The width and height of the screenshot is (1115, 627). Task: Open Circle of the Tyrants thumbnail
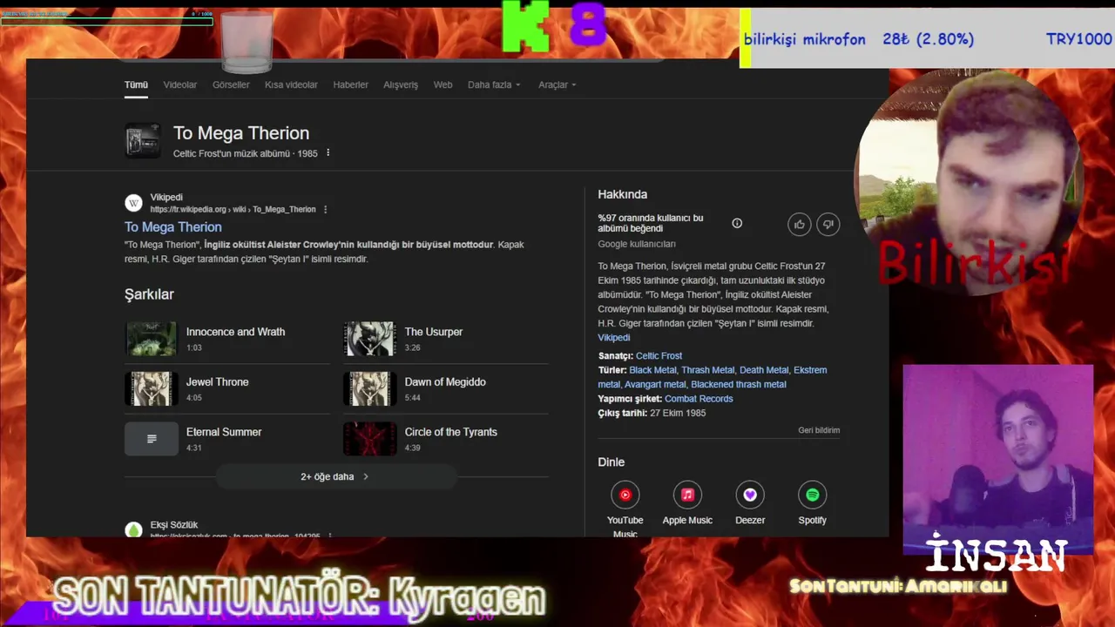370,439
